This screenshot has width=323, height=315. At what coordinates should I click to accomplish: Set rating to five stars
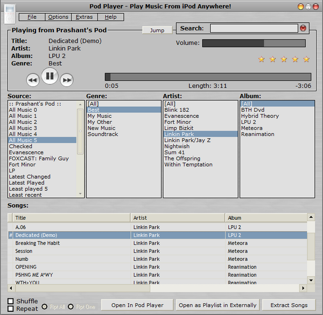coord(306,59)
